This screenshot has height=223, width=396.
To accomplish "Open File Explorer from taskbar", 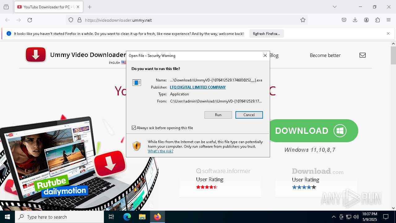I will (142, 217).
